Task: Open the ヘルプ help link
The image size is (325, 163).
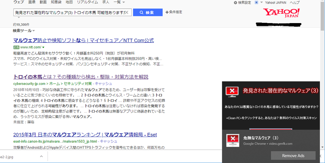Action: (x=294, y=3)
